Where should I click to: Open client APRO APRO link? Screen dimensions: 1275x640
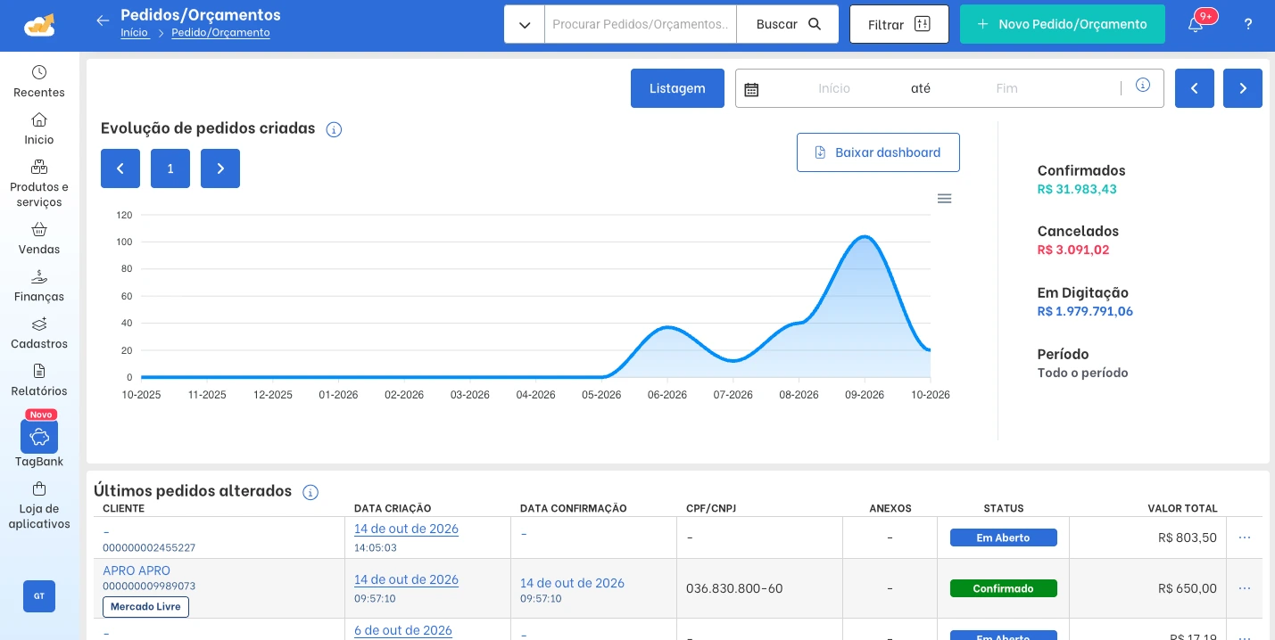pos(137,570)
